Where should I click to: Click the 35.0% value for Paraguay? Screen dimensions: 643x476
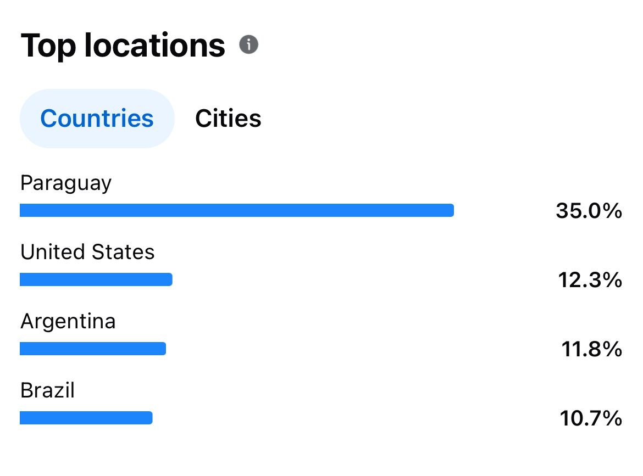pyautogui.click(x=589, y=211)
